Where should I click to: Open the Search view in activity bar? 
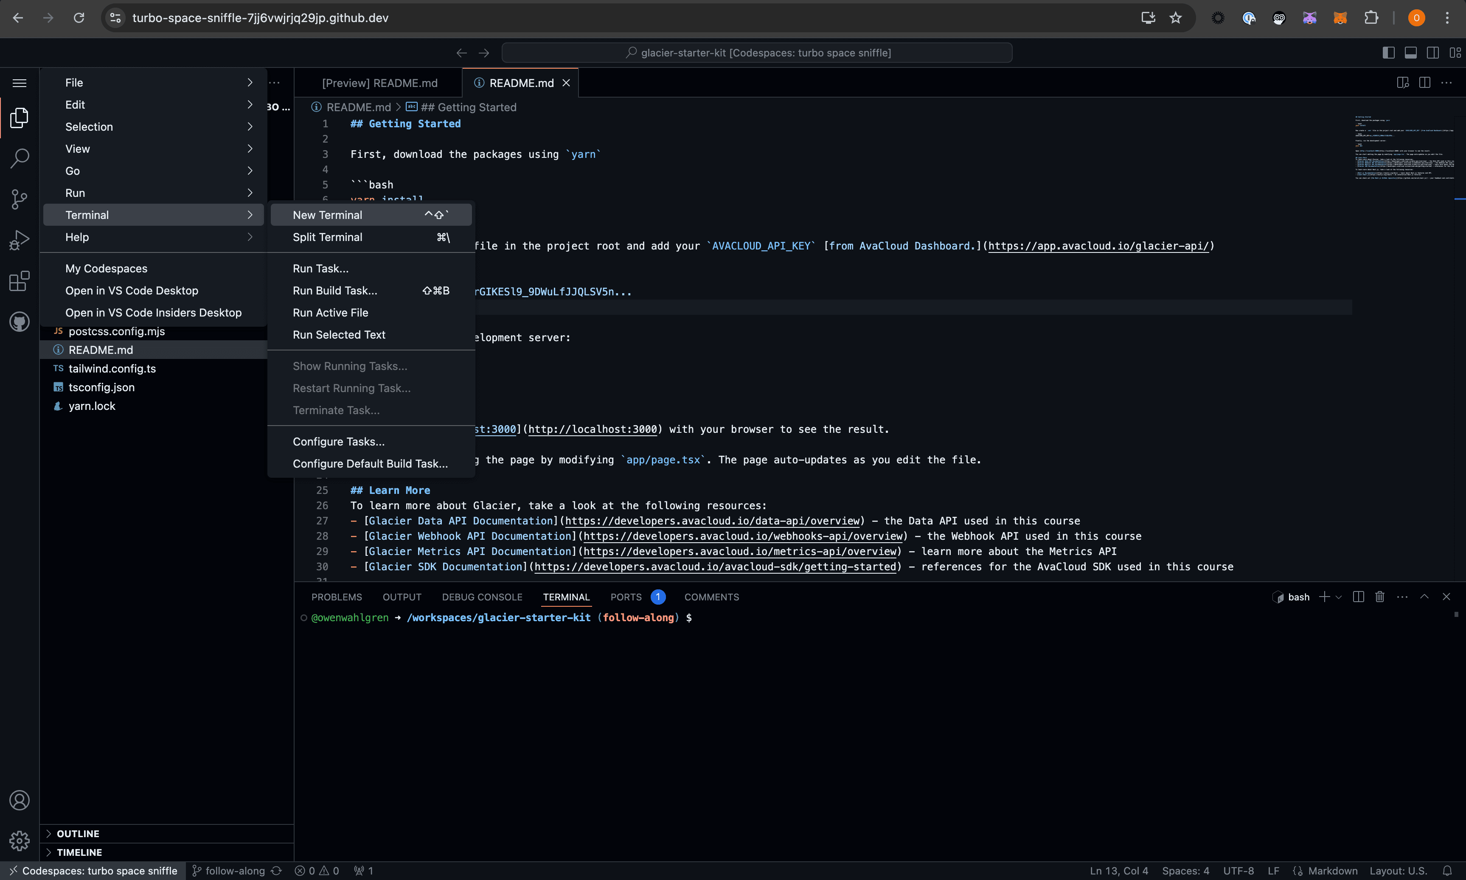pyautogui.click(x=20, y=158)
